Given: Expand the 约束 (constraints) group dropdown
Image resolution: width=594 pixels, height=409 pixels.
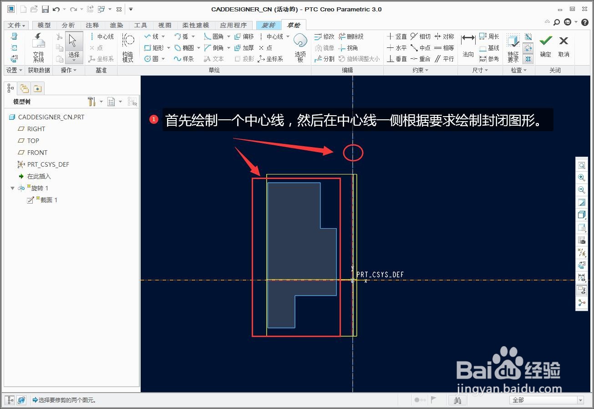Looking at the screenshot, I should click(421, 70).
